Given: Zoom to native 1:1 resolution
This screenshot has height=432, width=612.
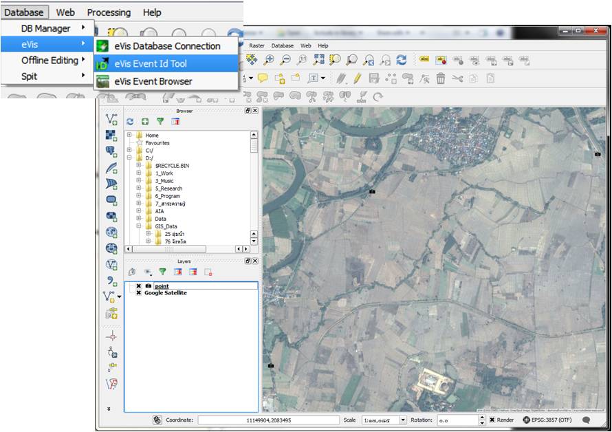Looking at the screenshot, I should (302, 60).
